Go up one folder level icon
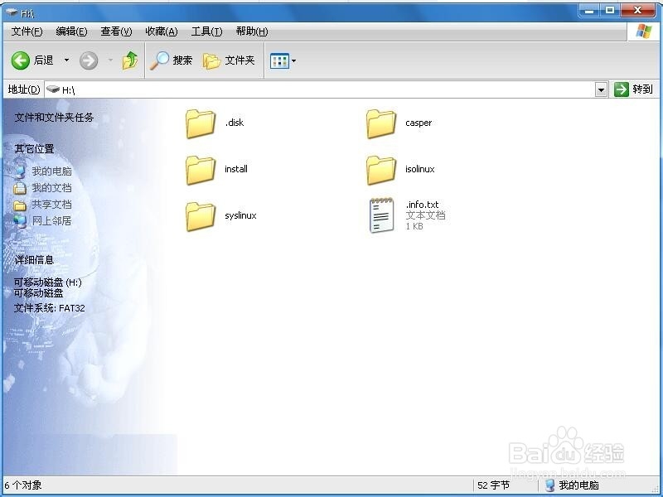This screenshot has height=497, width=663. [130, 60]
